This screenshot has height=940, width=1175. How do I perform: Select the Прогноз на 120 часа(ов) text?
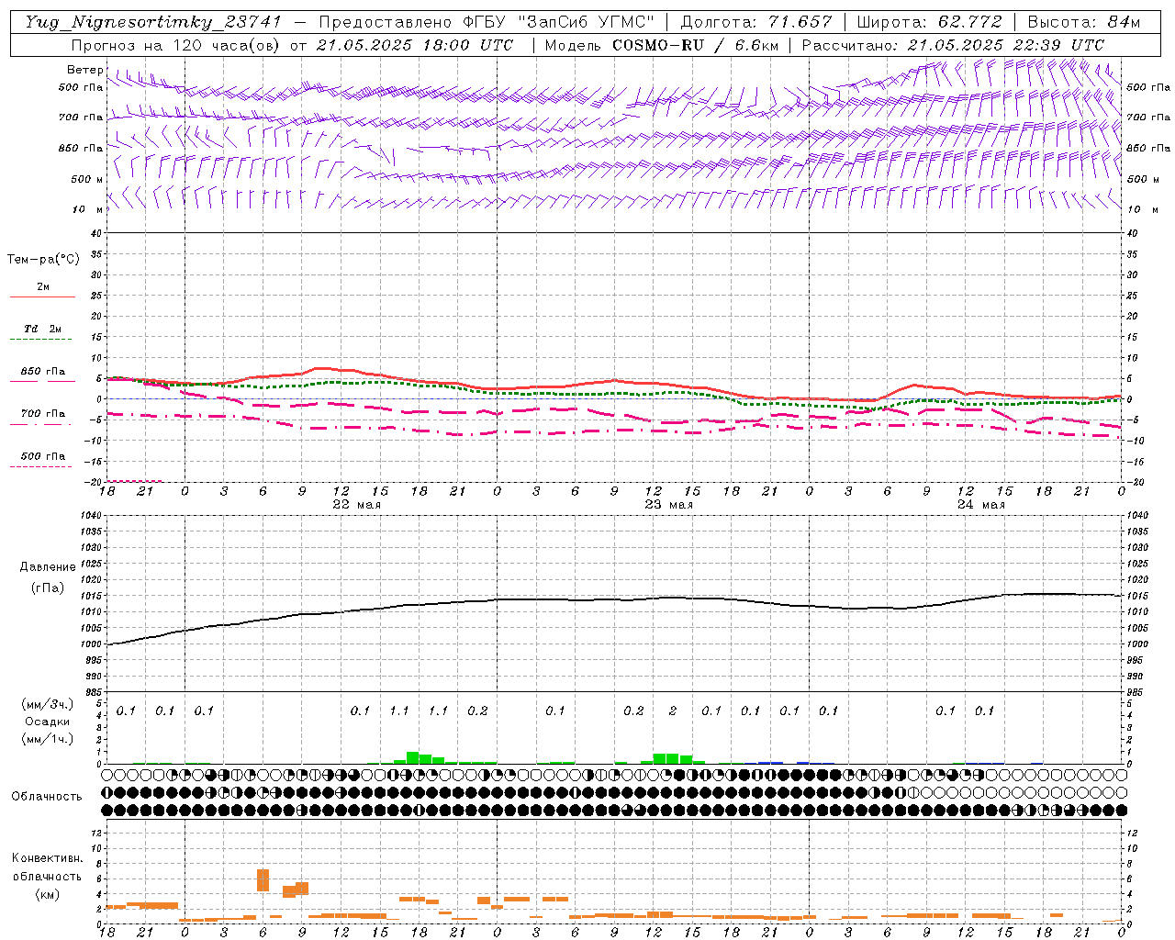[x=177, y=45]
